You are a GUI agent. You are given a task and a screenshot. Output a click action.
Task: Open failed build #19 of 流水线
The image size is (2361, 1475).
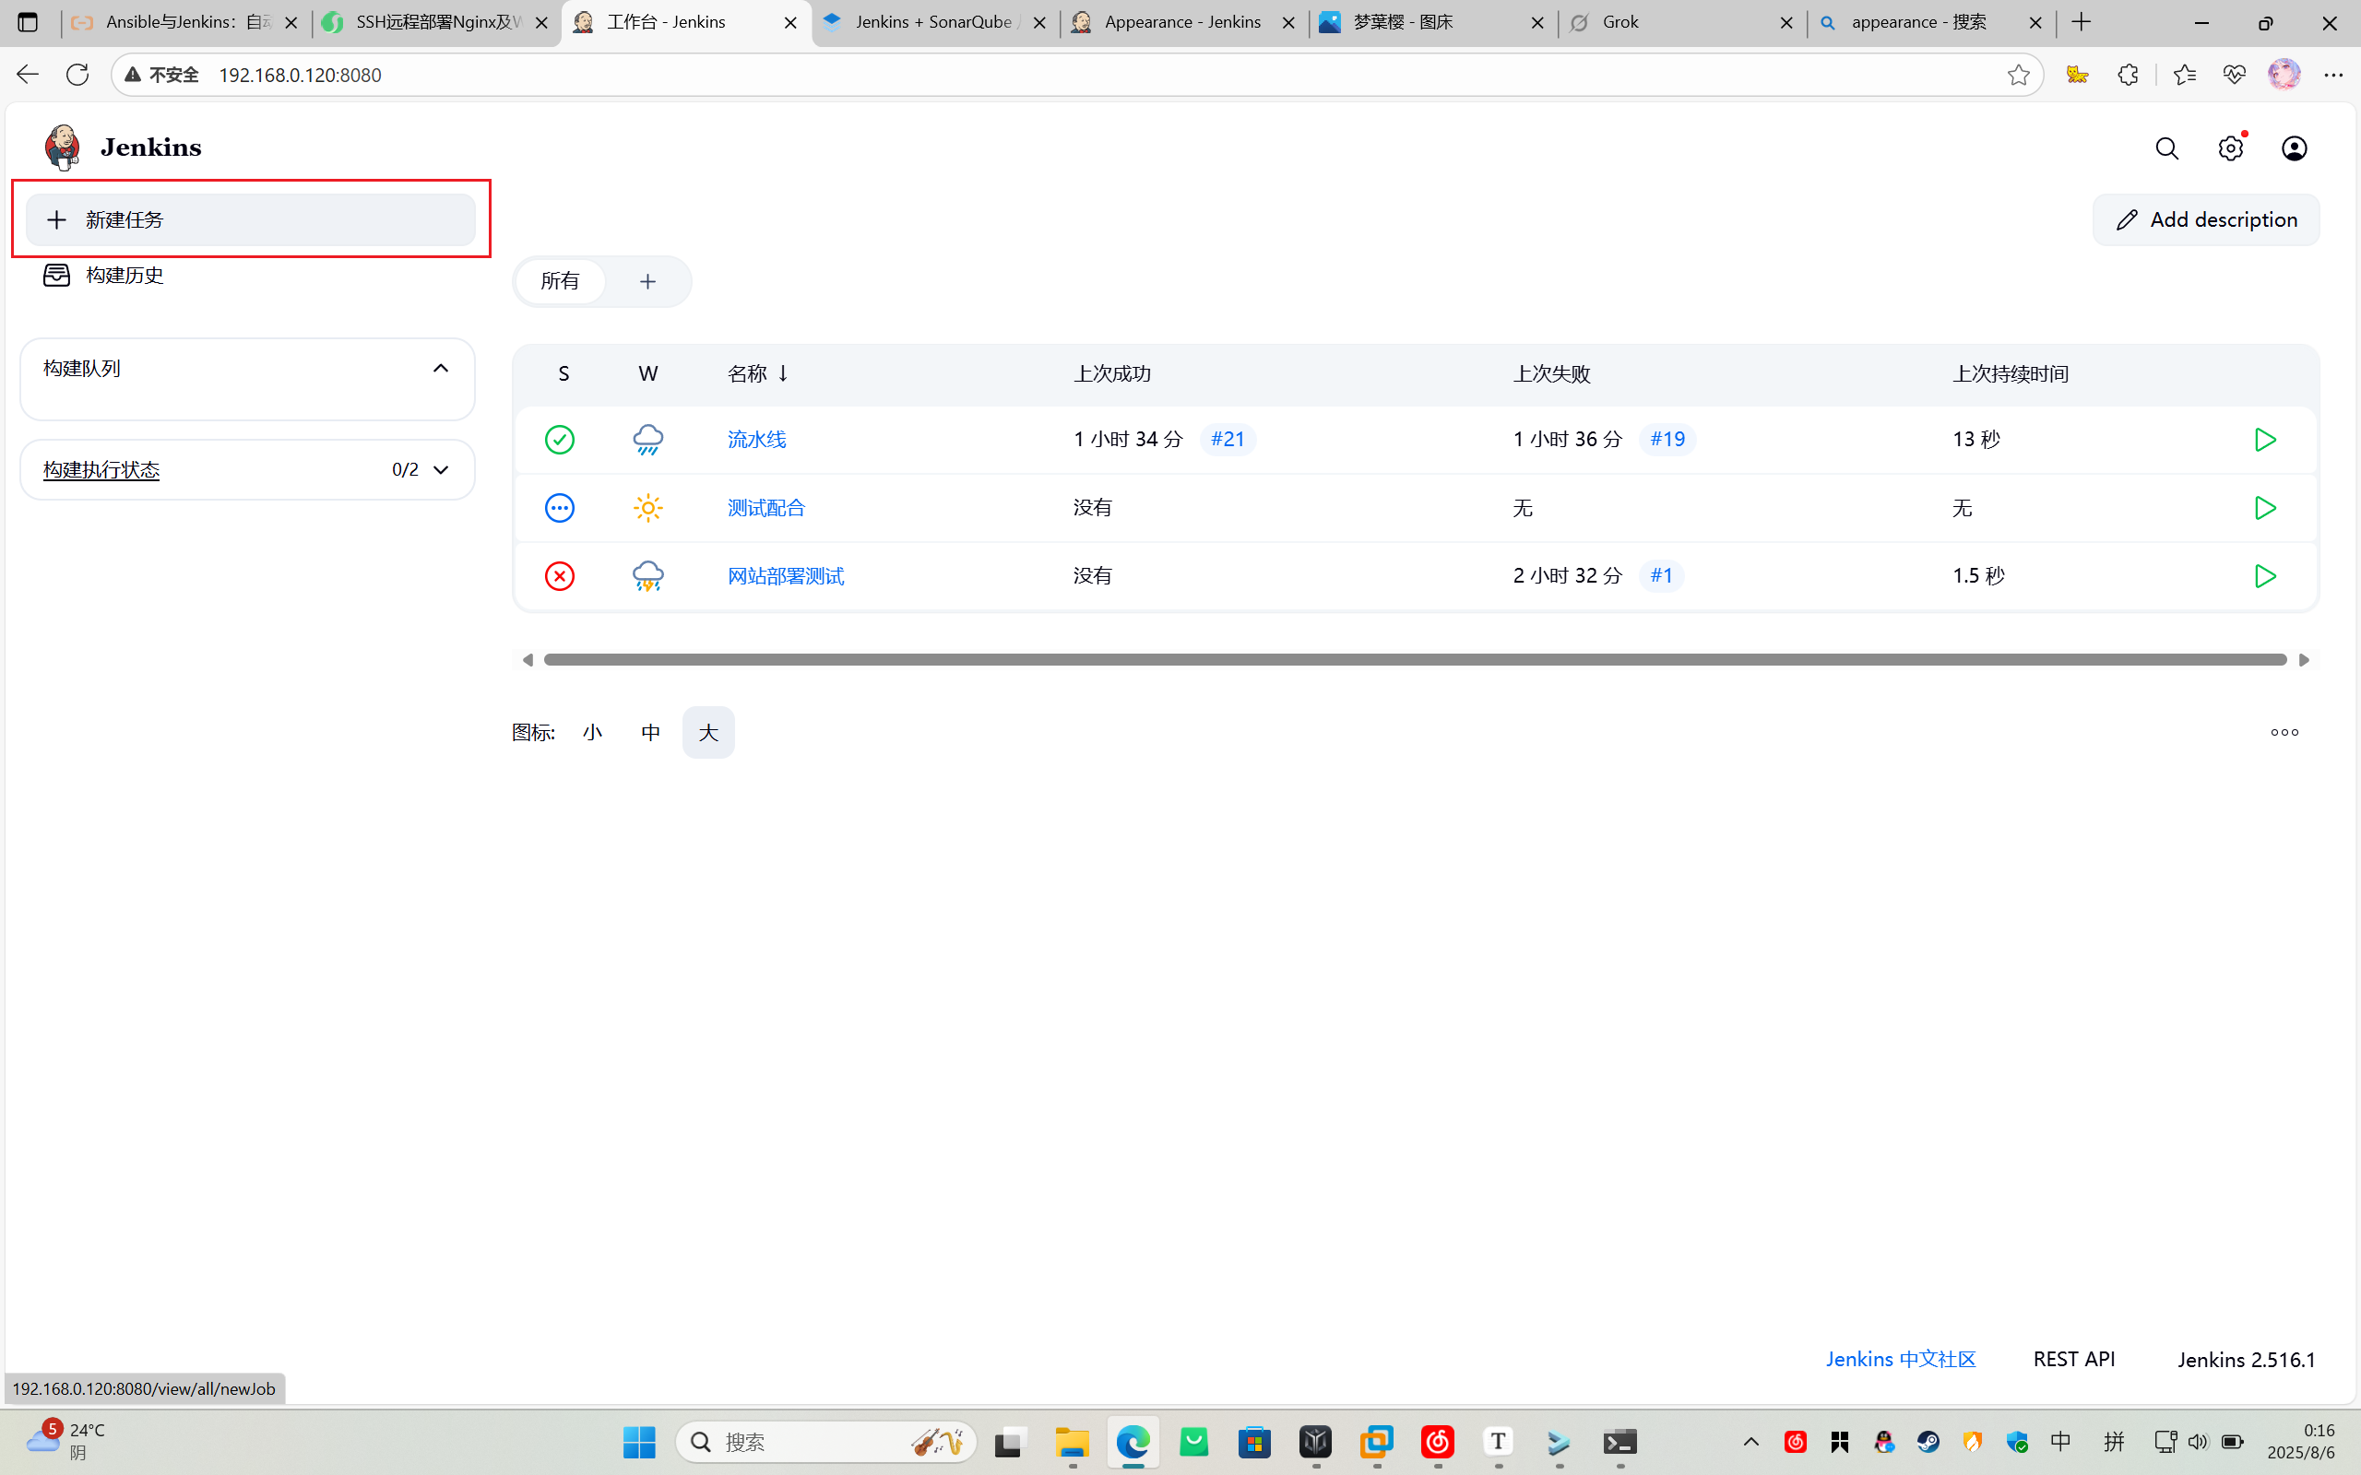(x=1667, y=439)
